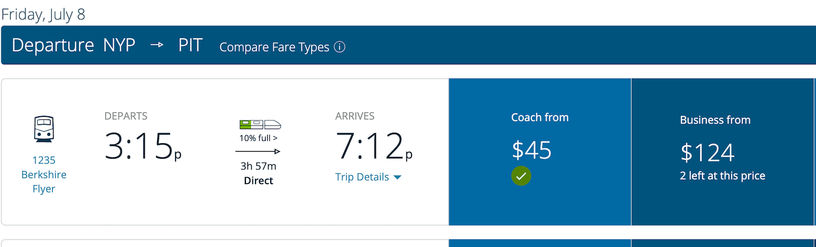Click the Departure heading in the blue bar
This screenshot has width=816, height=247.
(x=53, y=45)
